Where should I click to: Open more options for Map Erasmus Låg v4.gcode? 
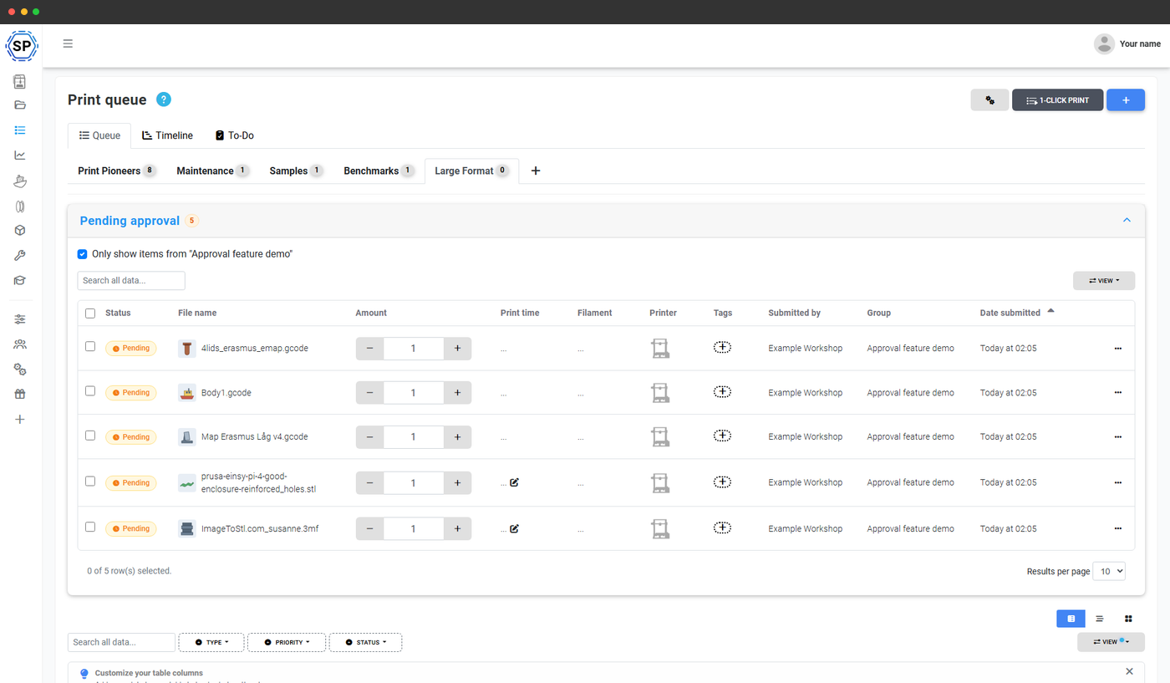coord(1118,436)
